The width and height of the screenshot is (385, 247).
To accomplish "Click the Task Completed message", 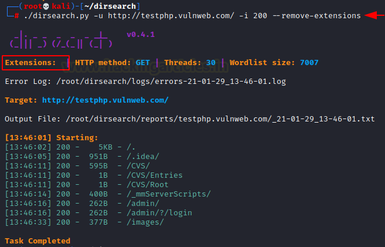I will coord(38,241).
